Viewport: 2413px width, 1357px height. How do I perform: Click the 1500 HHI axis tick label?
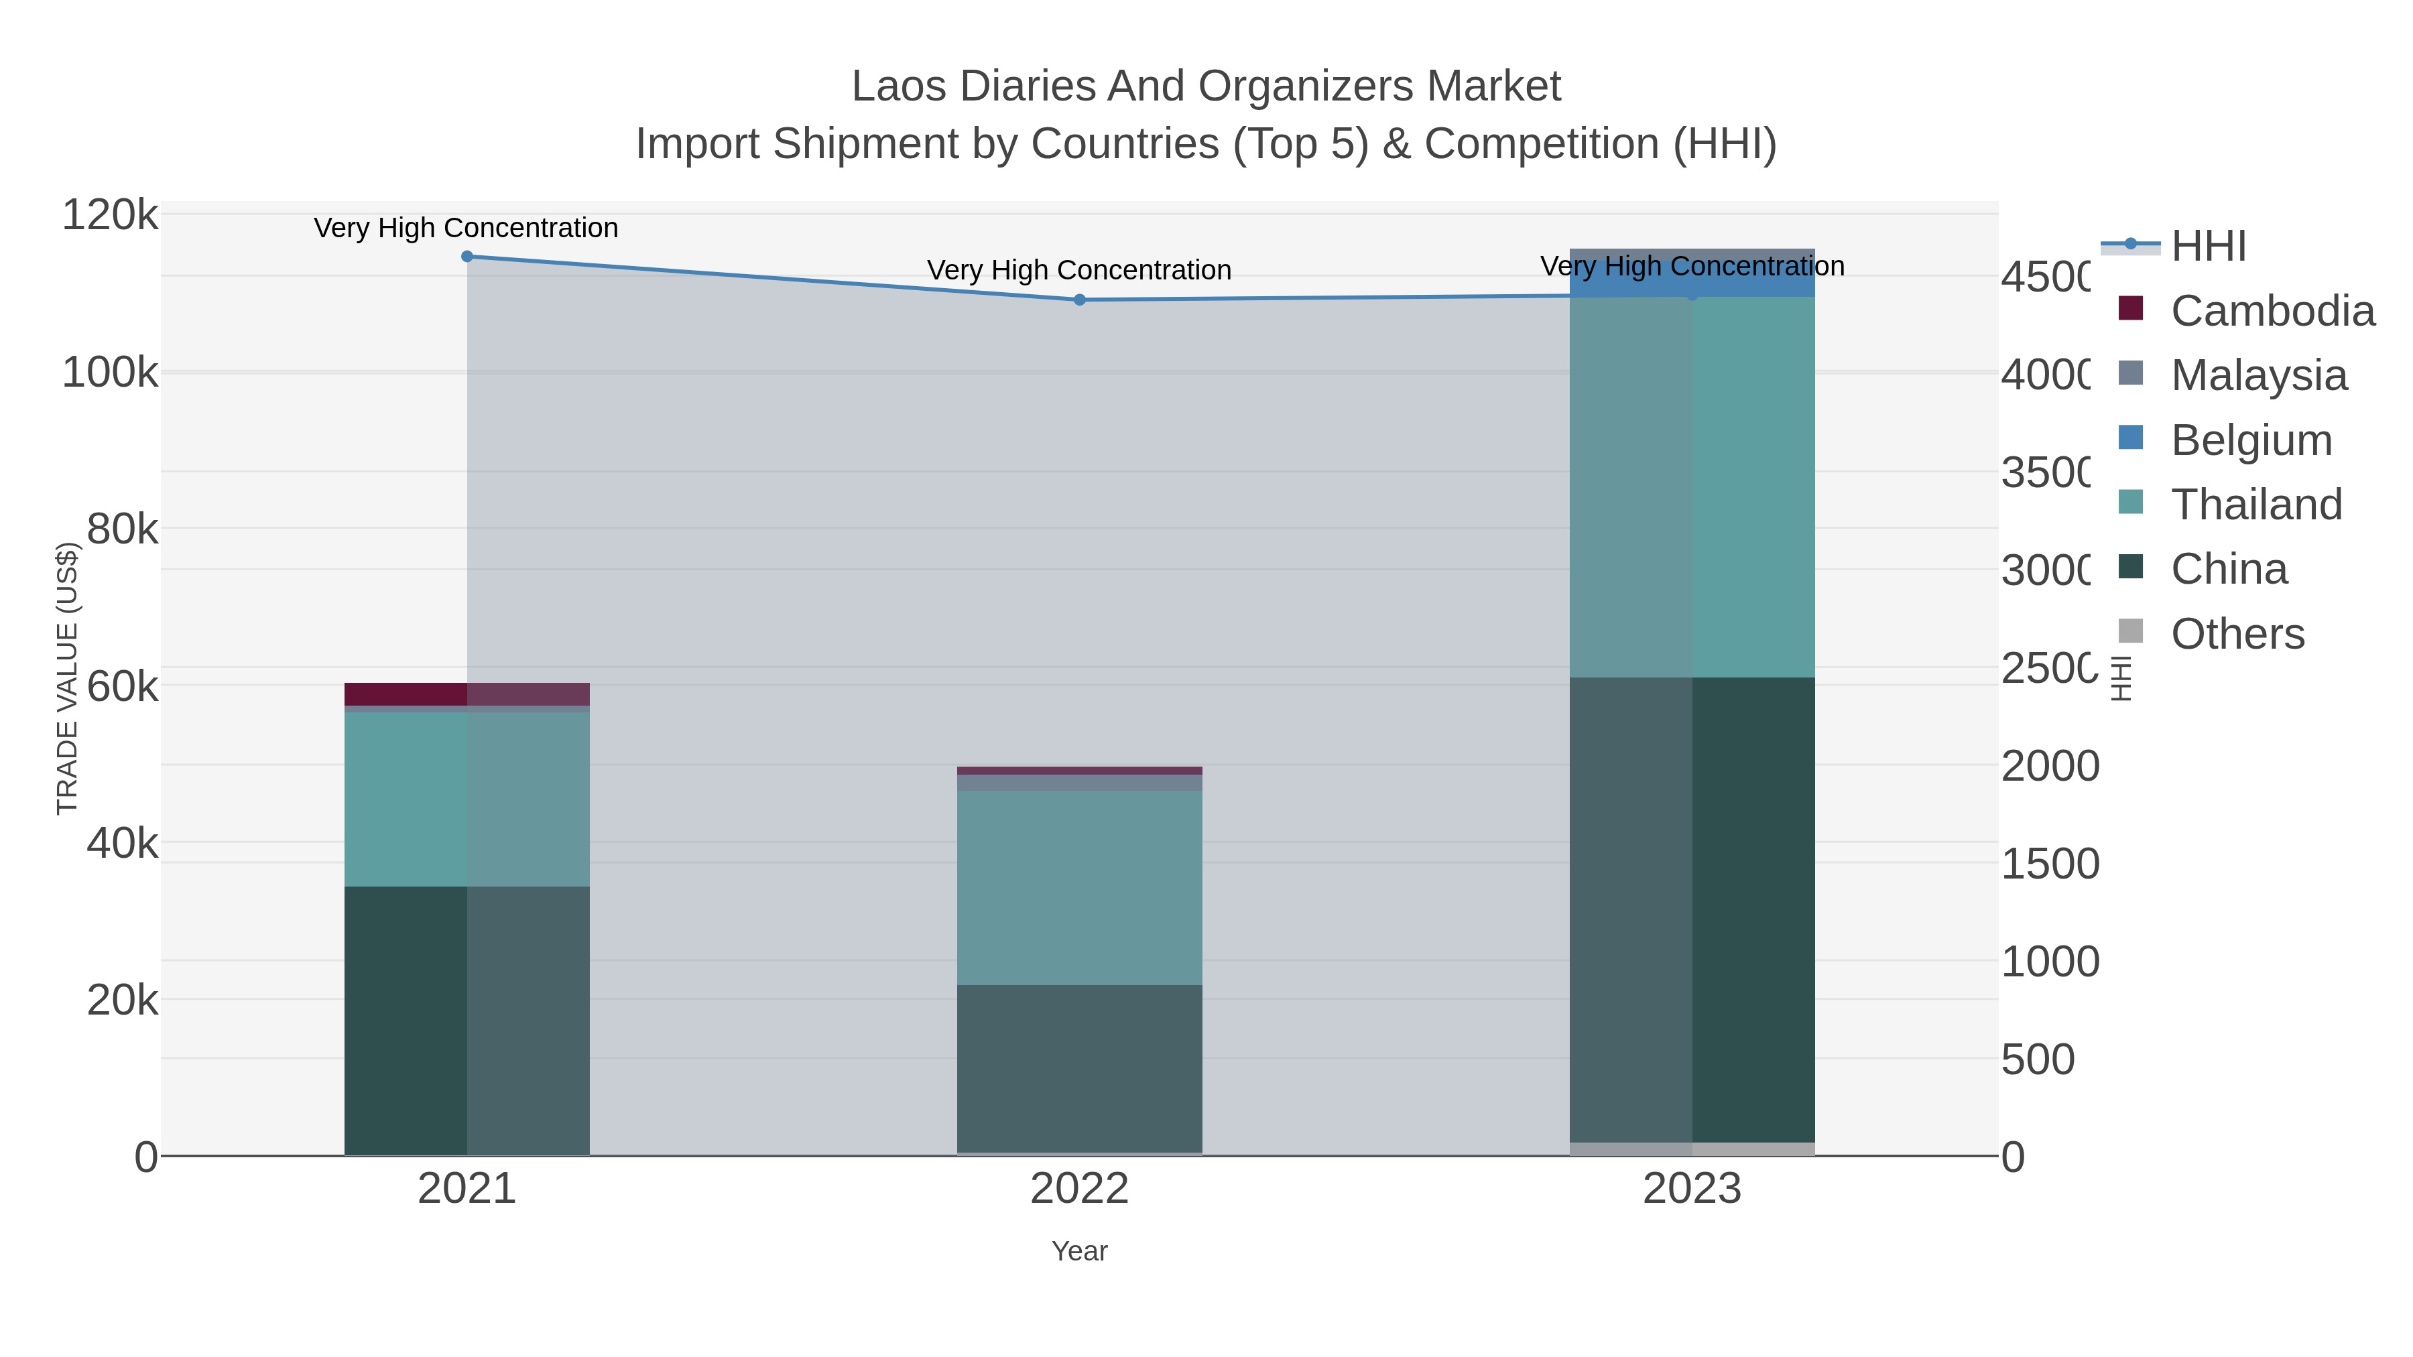(x=2050, y=864)
